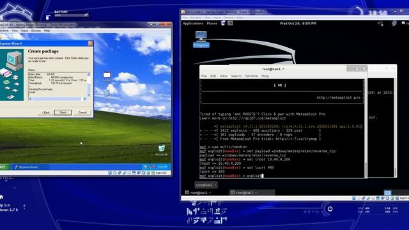The height and width of the screenshot is (230, 409).
Task: Click the optical disk indicator in Kali VM status bar
Action: pyautogui.click(x=359, y=198)
